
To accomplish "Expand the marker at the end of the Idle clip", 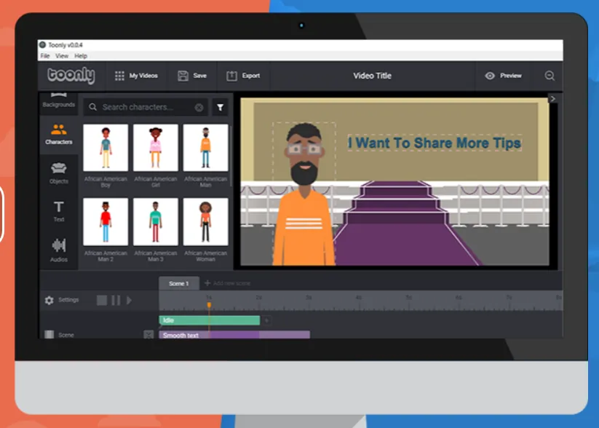I will (x=266, y=320).
